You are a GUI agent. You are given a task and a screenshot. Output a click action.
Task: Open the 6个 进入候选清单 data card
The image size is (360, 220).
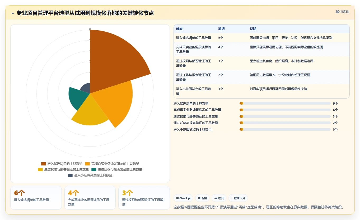[x=36, y=198]
